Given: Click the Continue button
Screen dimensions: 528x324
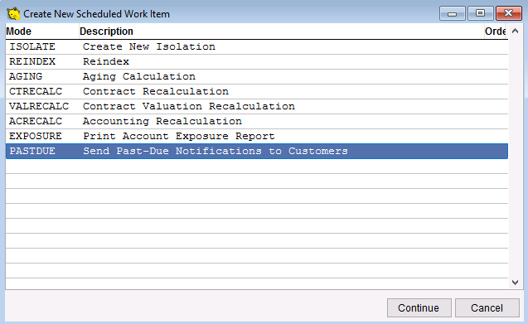Looking at the screenshot, I should 419,307.
